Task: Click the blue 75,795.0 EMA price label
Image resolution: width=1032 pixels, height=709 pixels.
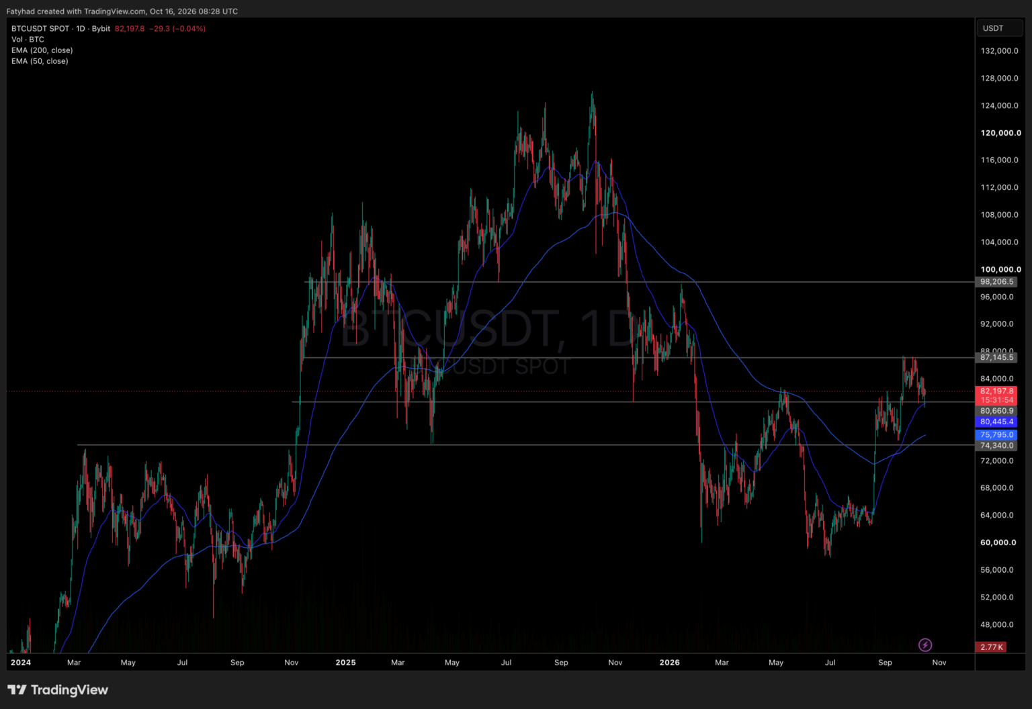Action: pyautogui.click(x=996, y=435)
